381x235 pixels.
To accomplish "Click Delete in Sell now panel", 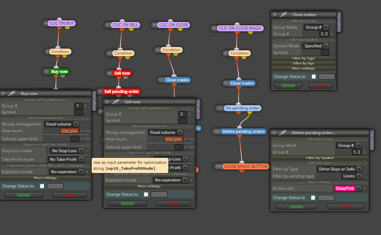I will coord(173,203).
